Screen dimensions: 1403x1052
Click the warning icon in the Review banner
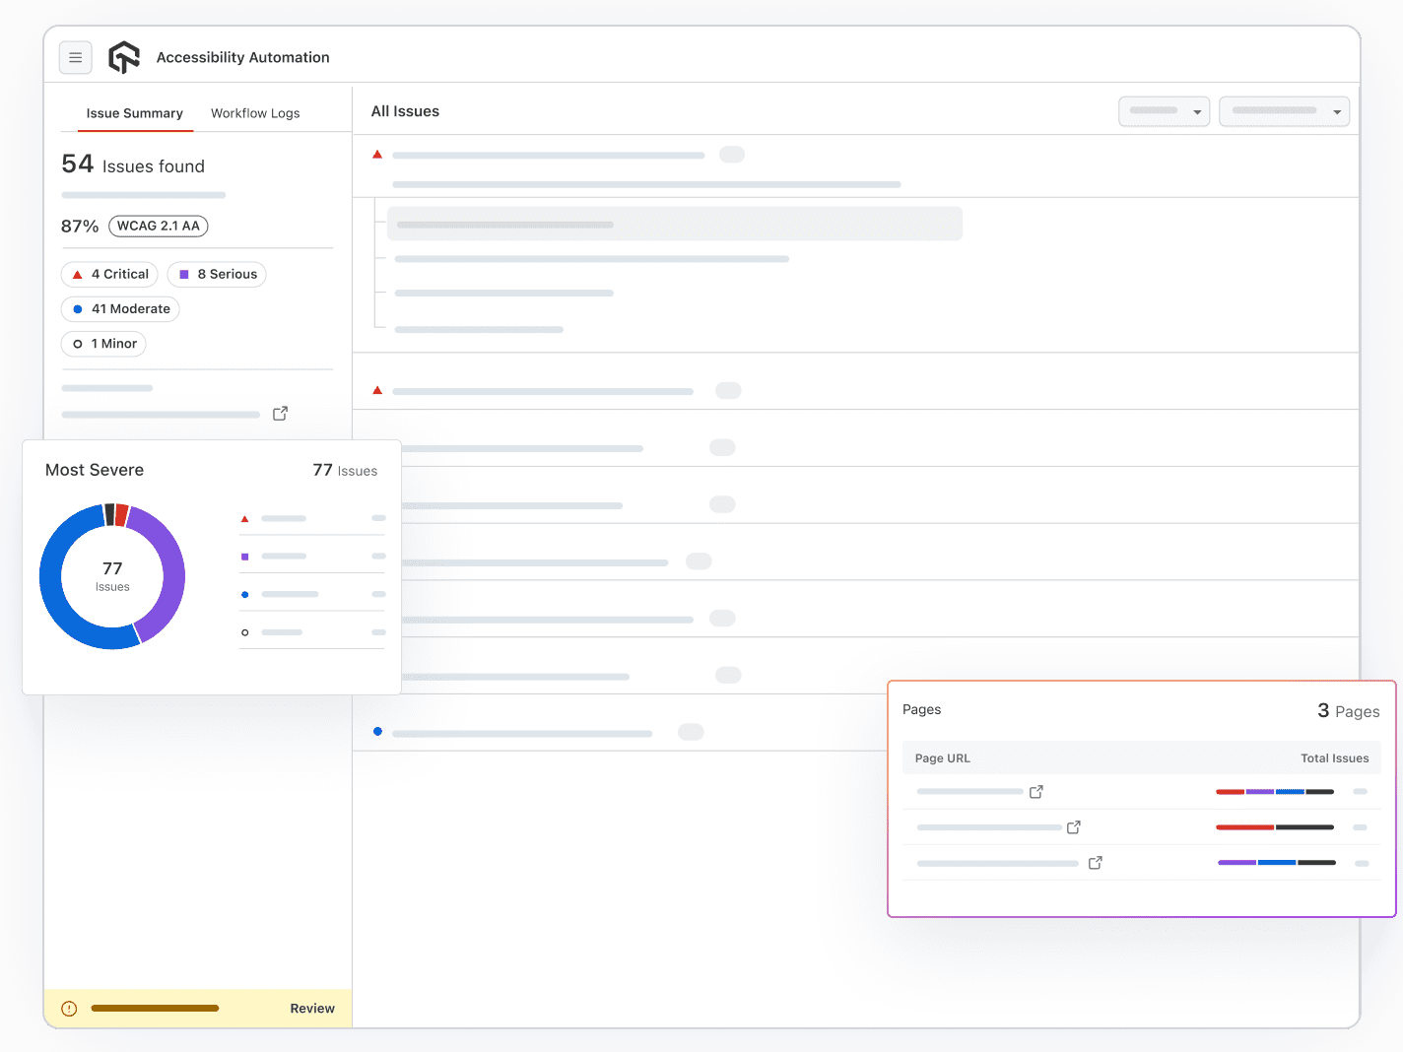click(68, 1008)
